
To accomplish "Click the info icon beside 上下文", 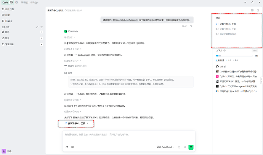I will tap(225, 51).
